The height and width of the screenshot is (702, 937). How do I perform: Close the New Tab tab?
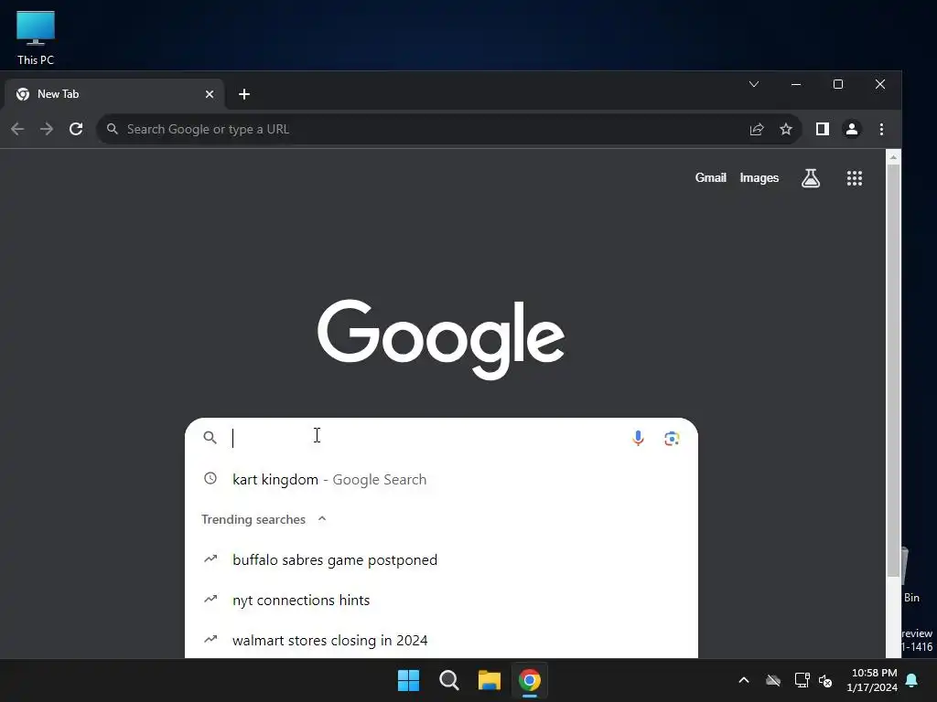(x=210, y=94)
